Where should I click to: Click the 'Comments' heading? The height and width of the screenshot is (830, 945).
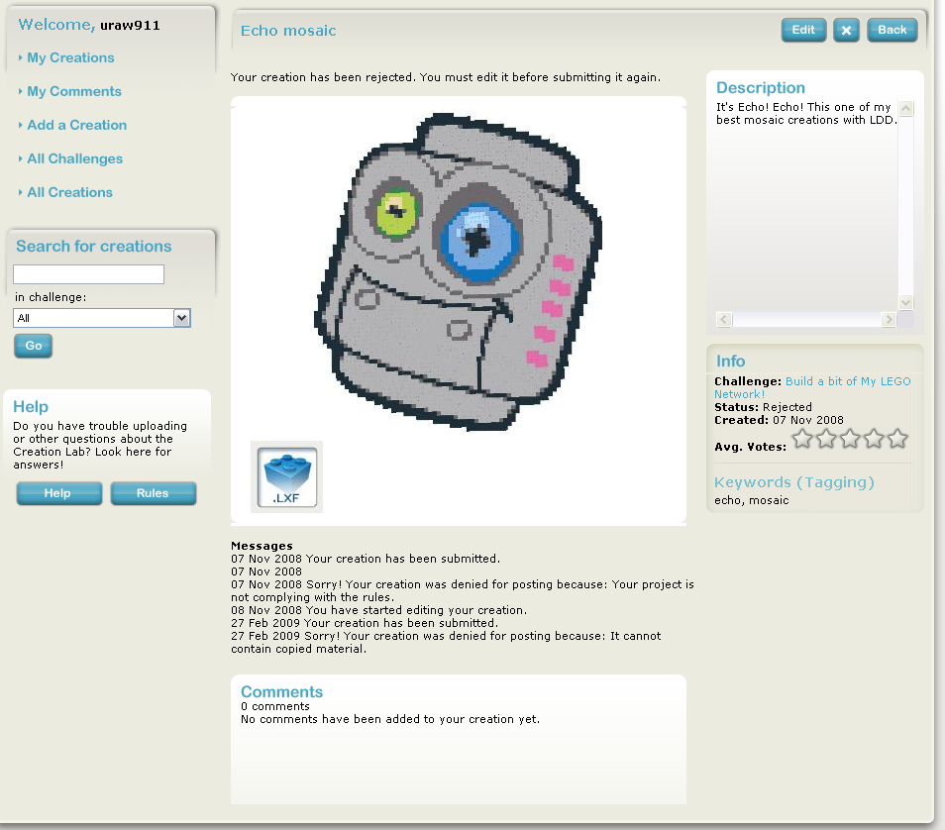(x=281, y=691)
